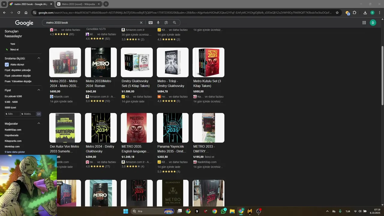The width and height of the screenshot is (384, 216).
Task: Click the page vertical scrollbar
Action: [x=382, y=75]
